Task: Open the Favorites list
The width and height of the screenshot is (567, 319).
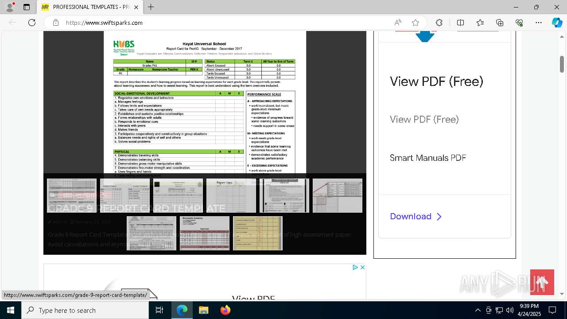Action: click(x=480, y=23)
